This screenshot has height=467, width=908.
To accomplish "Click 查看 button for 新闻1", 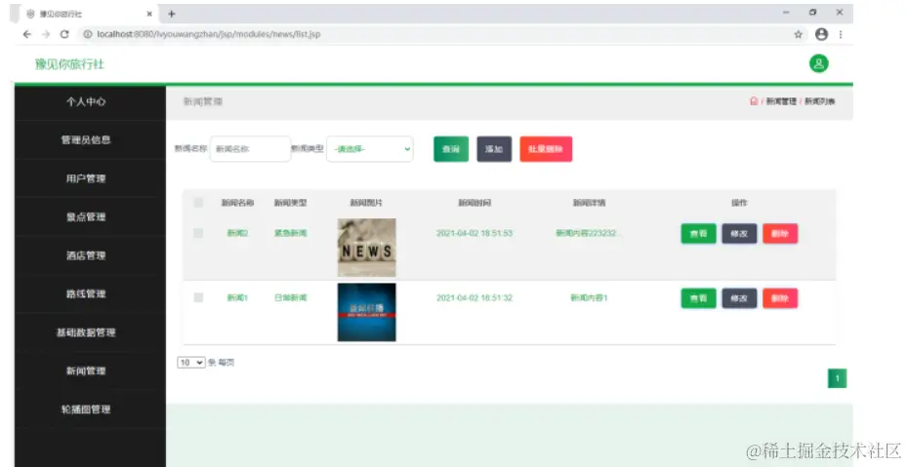I will pyautogui.click(x=698, y=298).
